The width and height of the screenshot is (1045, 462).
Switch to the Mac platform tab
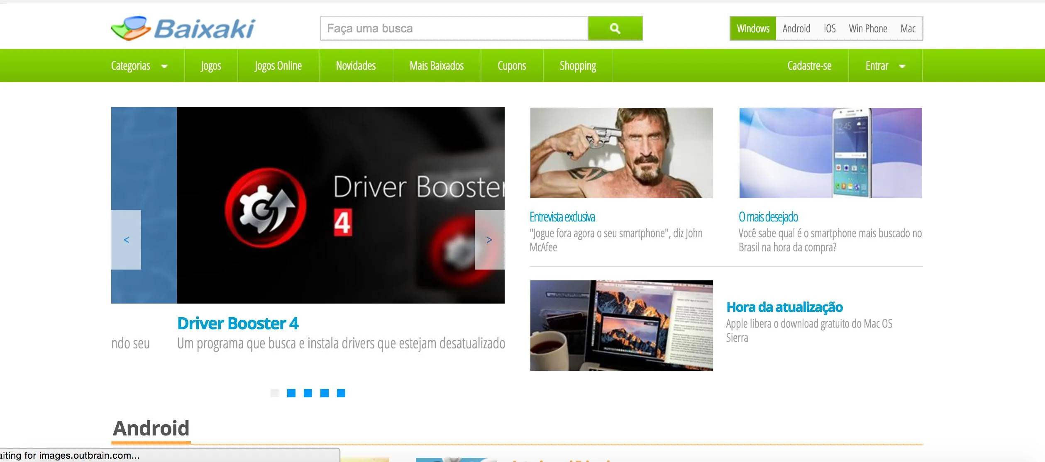click(x=908, y=28)
